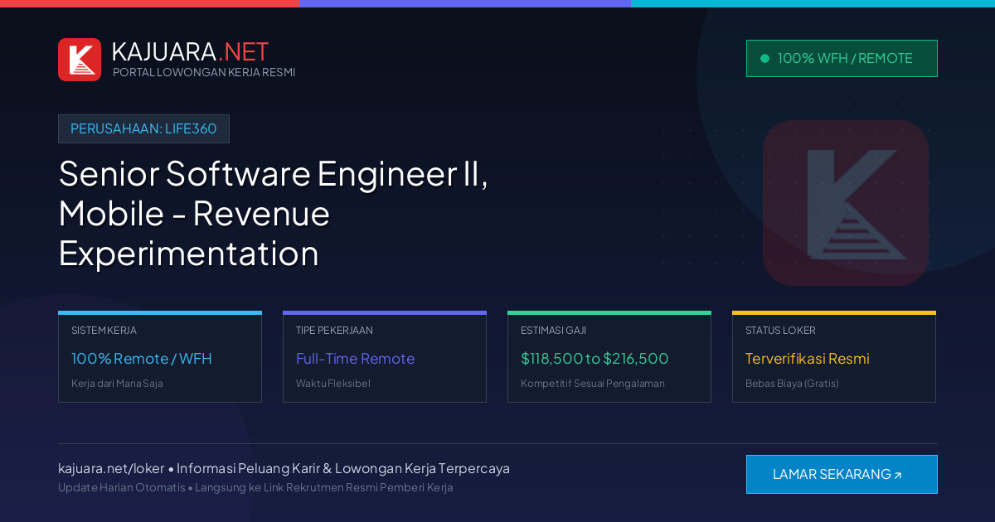This screenshot has height=522, width=995.
Task: Open the Status Loker verification card
Action: (834, 357)
